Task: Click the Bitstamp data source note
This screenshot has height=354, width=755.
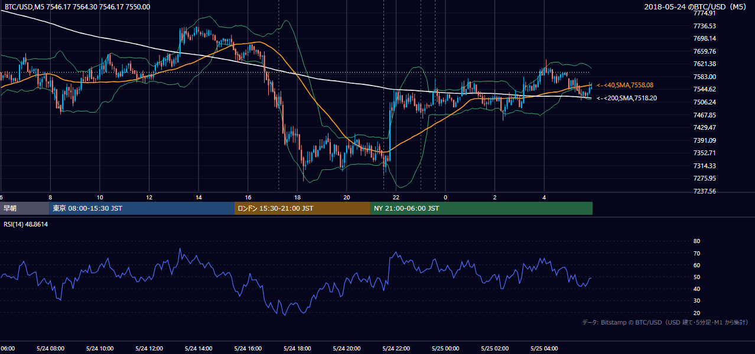Action: tap(665, 323)
